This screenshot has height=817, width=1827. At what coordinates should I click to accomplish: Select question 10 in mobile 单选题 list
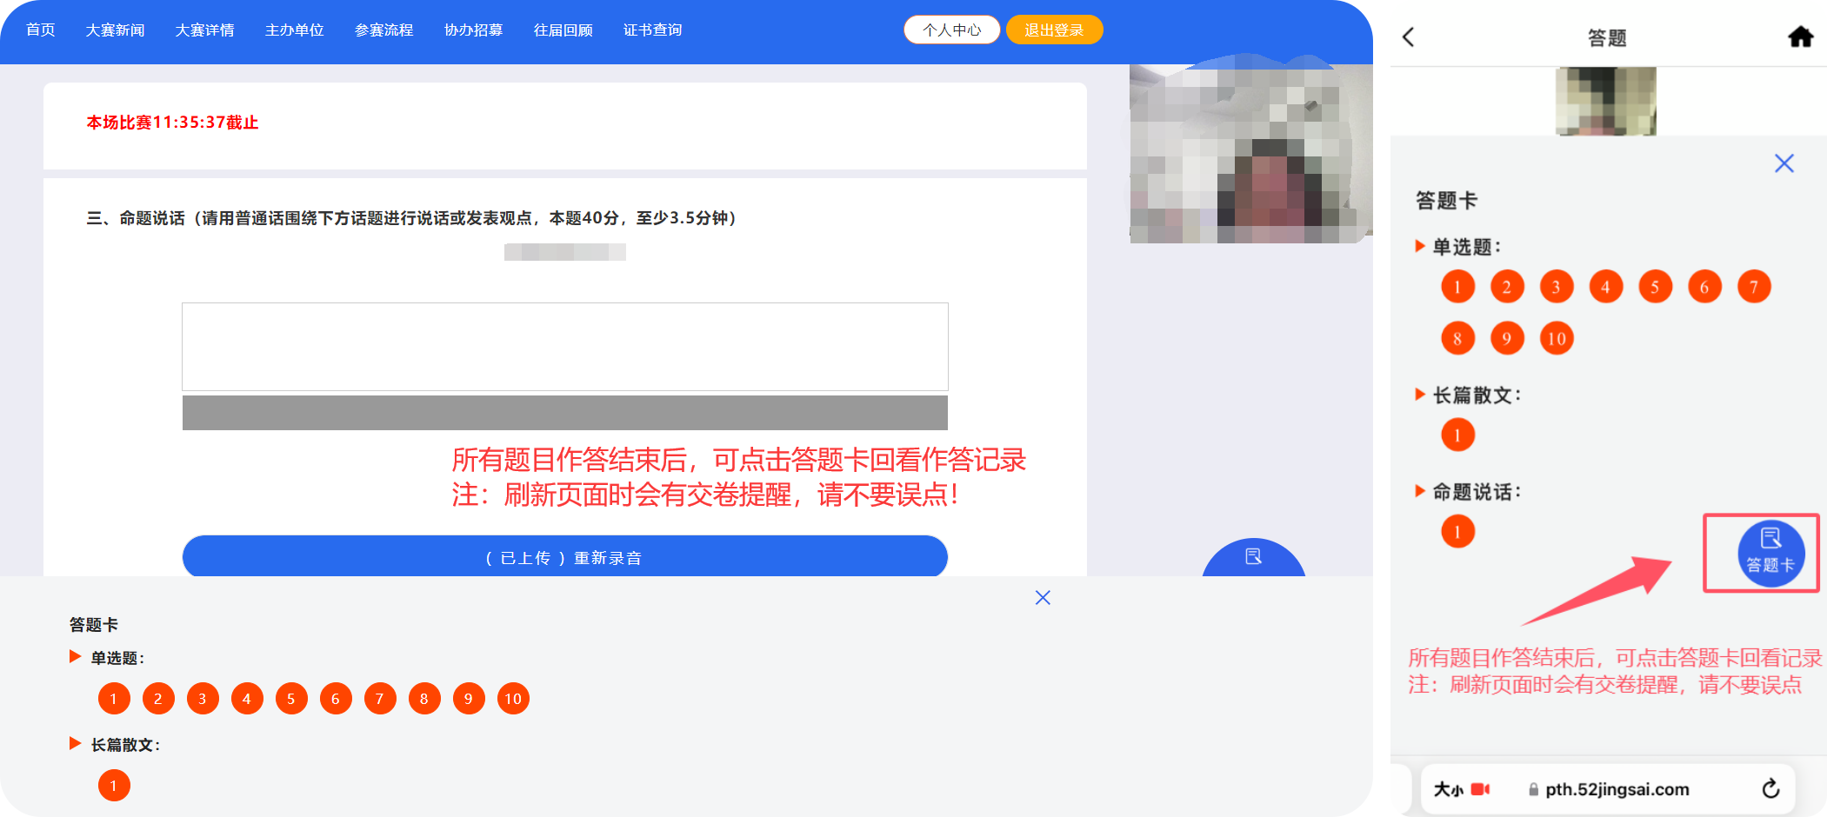tap(1557, 338)
